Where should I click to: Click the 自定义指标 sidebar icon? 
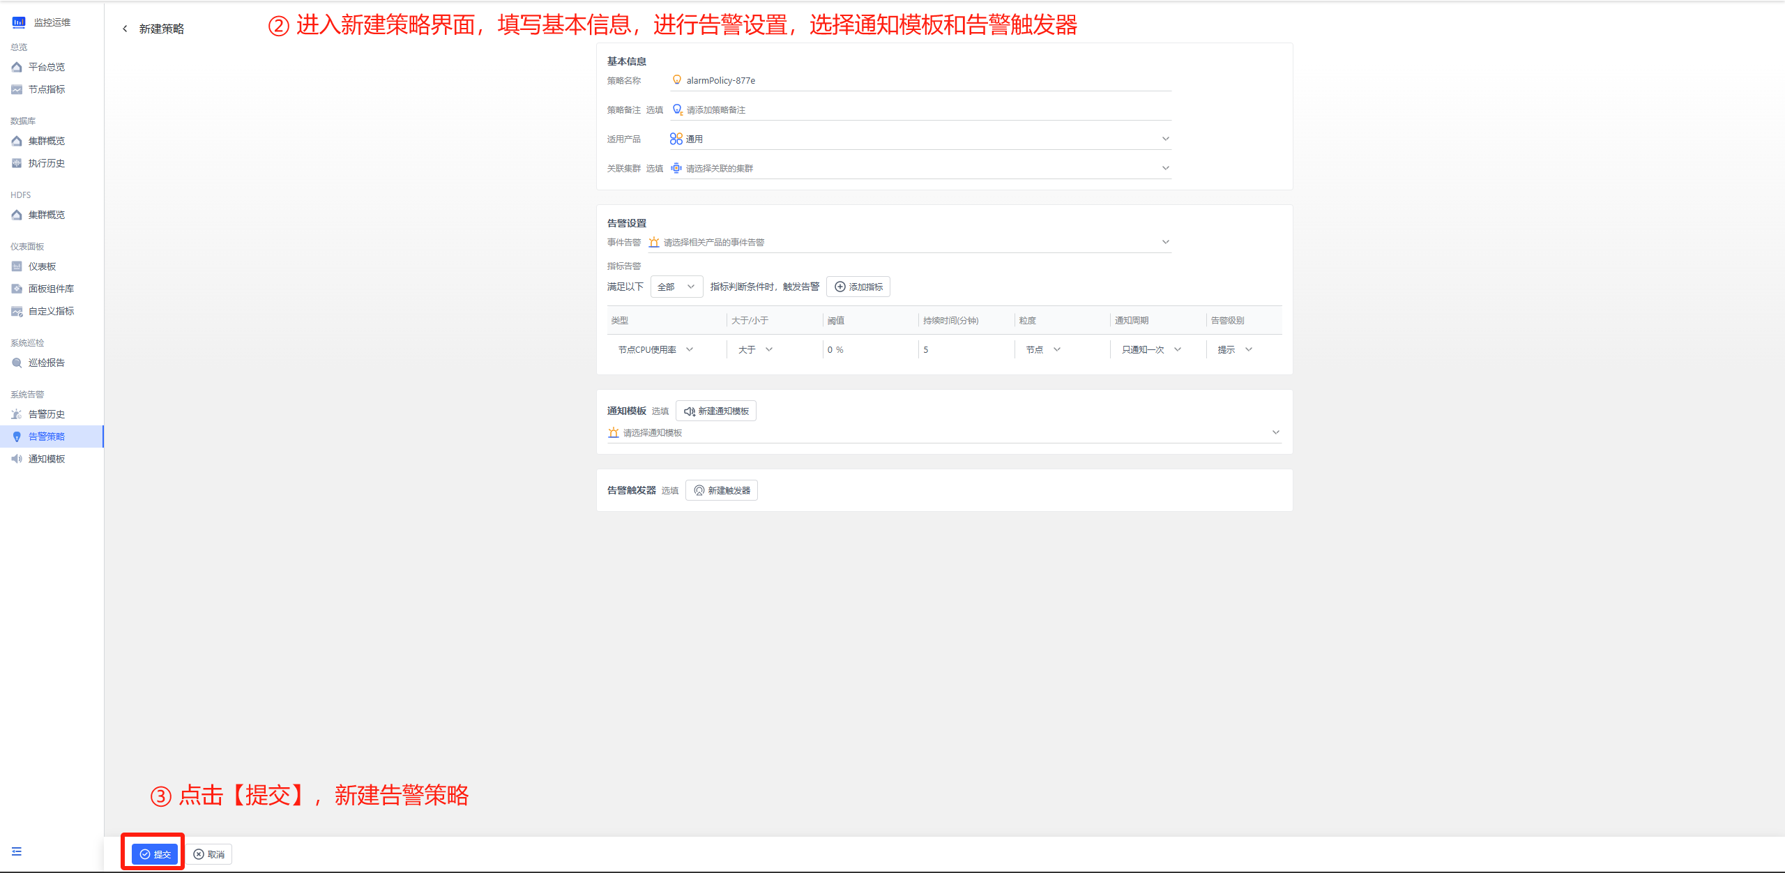[17, 311]
